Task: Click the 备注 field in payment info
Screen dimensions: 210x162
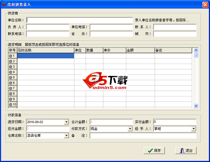Action: coord(143,135)
